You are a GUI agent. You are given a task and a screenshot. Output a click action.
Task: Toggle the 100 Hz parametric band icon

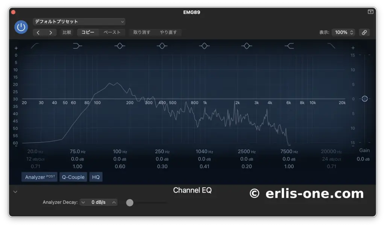(120, 46)
